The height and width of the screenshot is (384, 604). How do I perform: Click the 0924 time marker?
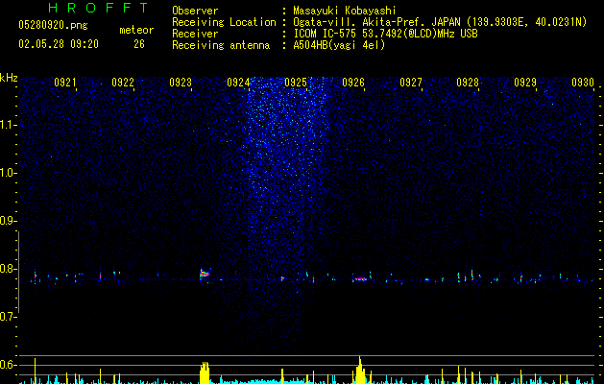click(x=238, y=83)
